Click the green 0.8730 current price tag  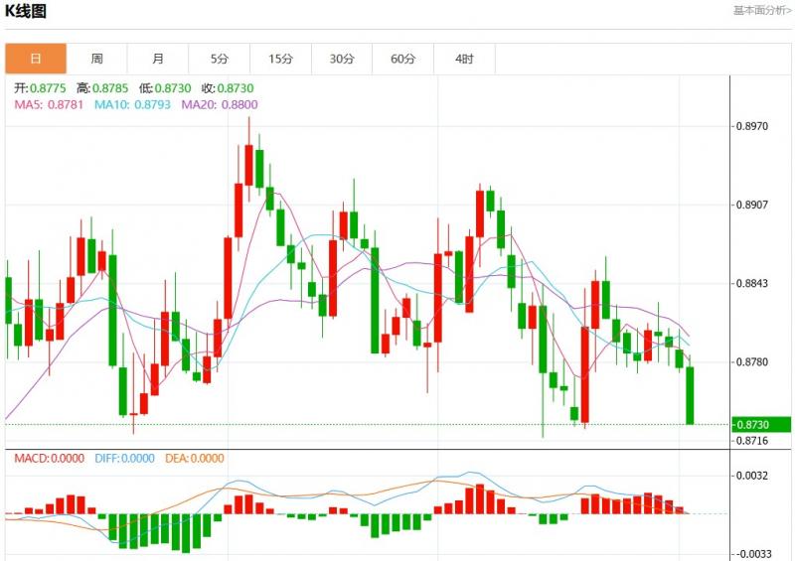point(763,425)
